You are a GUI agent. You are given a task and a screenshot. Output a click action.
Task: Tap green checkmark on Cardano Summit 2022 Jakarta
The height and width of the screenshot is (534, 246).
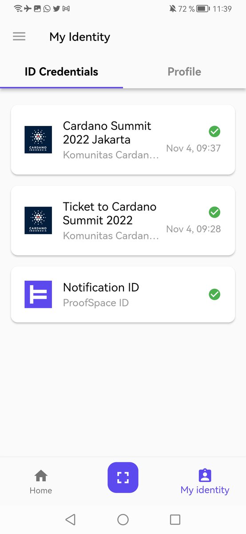pos(214,131)
